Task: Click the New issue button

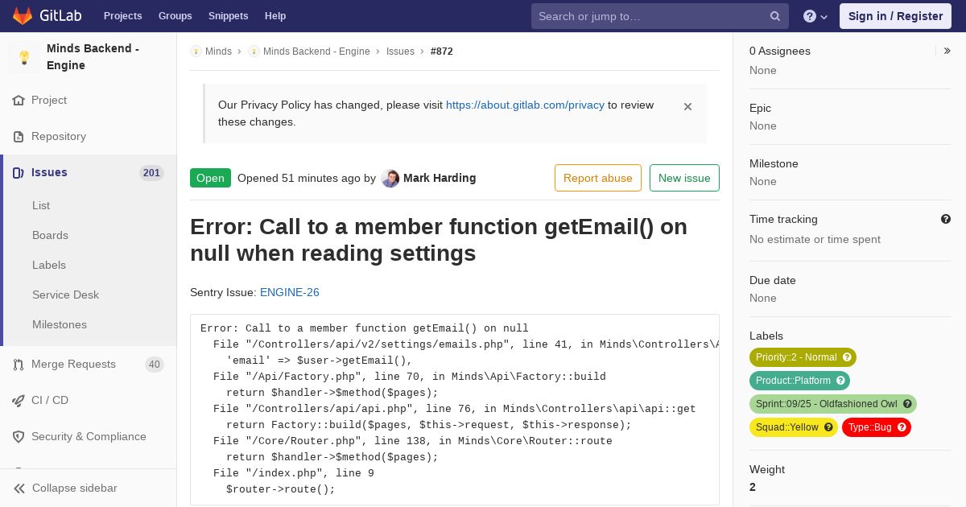Action: [x=684, y=178]
